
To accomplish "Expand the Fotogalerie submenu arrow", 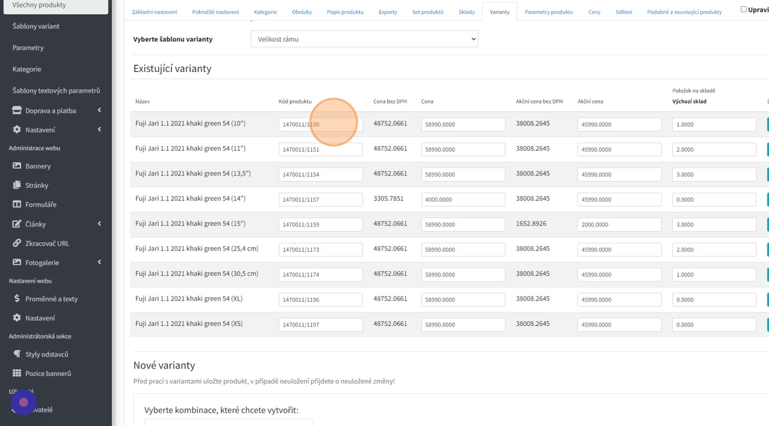I will [x=100, y=262].
